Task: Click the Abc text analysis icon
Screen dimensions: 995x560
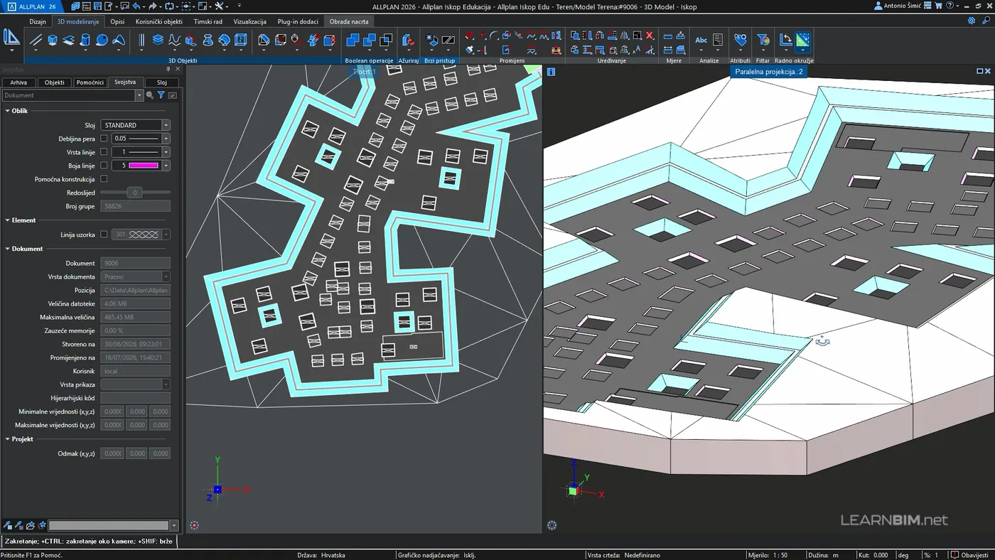Action: [701, 41]
